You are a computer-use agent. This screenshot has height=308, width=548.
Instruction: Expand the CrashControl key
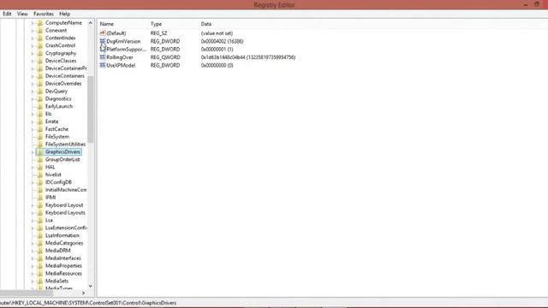(x=33, y=45)
